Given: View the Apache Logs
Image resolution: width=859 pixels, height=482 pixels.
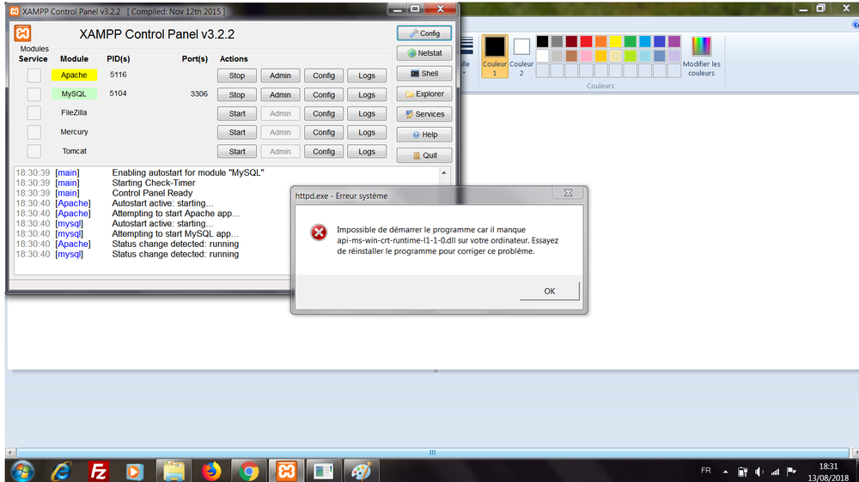Looking at the screenshot, I should (x=367, y=75).
